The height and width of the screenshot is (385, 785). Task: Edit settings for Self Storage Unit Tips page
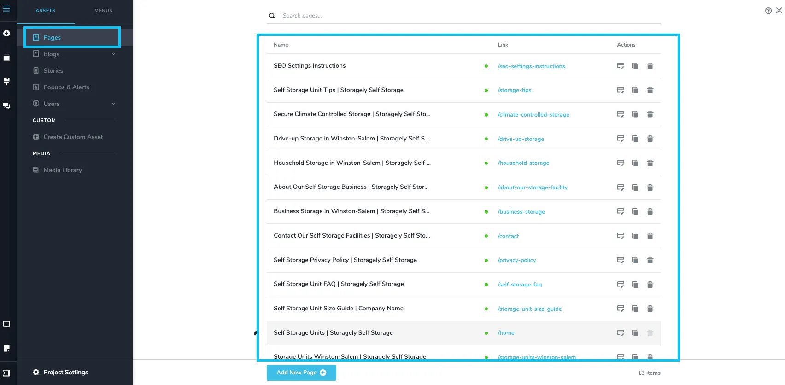621,90
